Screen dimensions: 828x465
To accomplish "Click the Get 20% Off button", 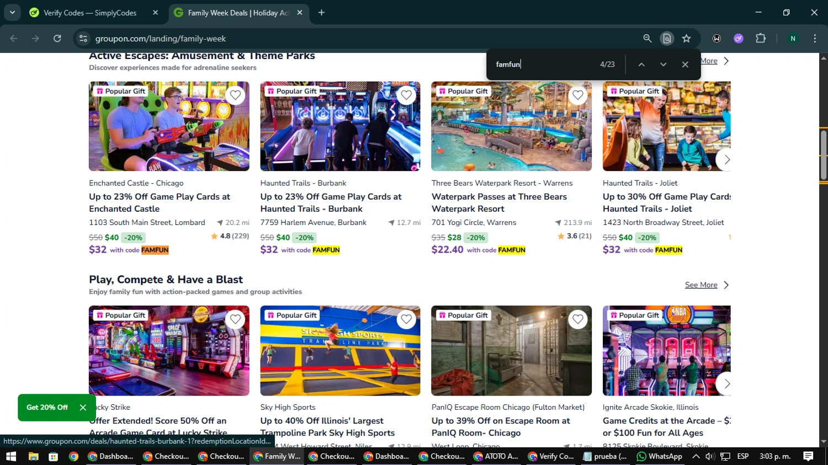I will click(47, 408).
